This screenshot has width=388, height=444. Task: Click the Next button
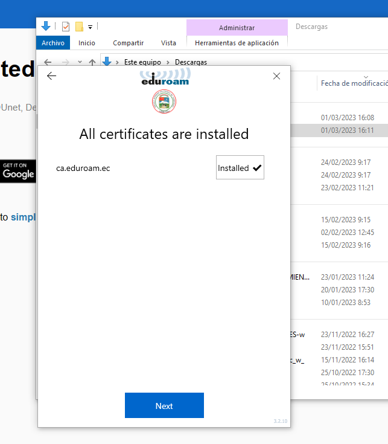[164, 405]
